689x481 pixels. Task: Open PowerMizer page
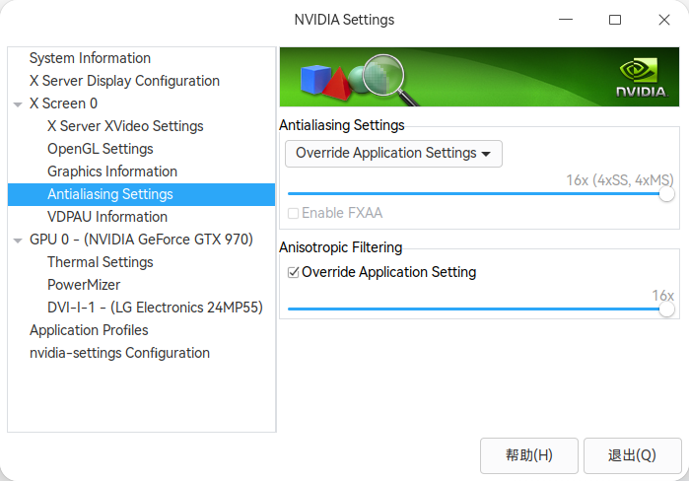tap(84, 285)
